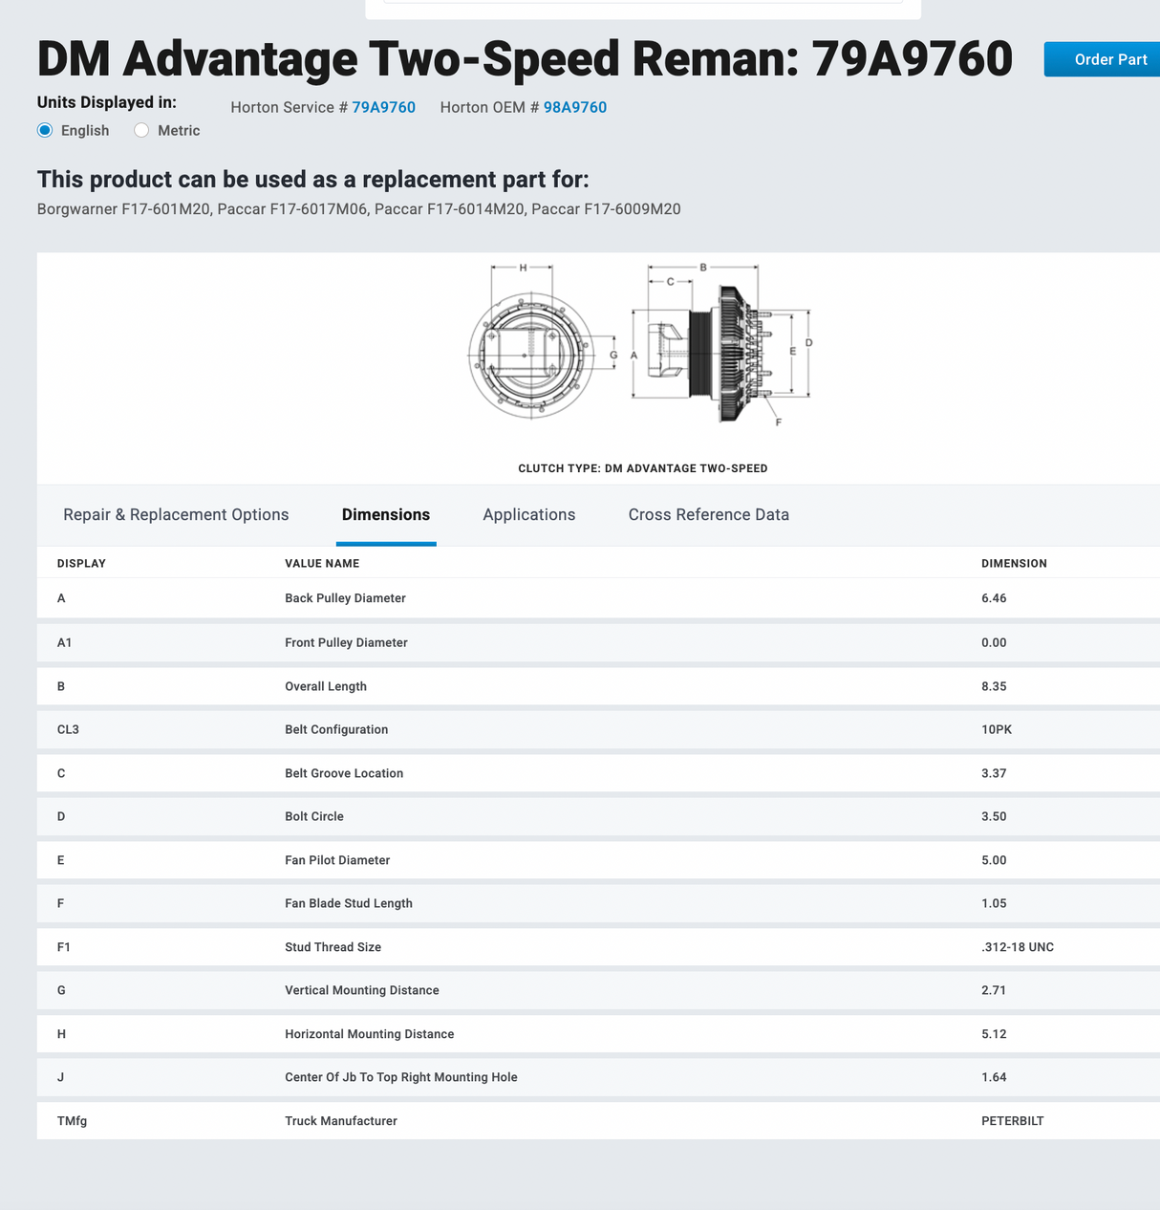Select Truck Manufacturer row text

click(x=341, y=1121)
